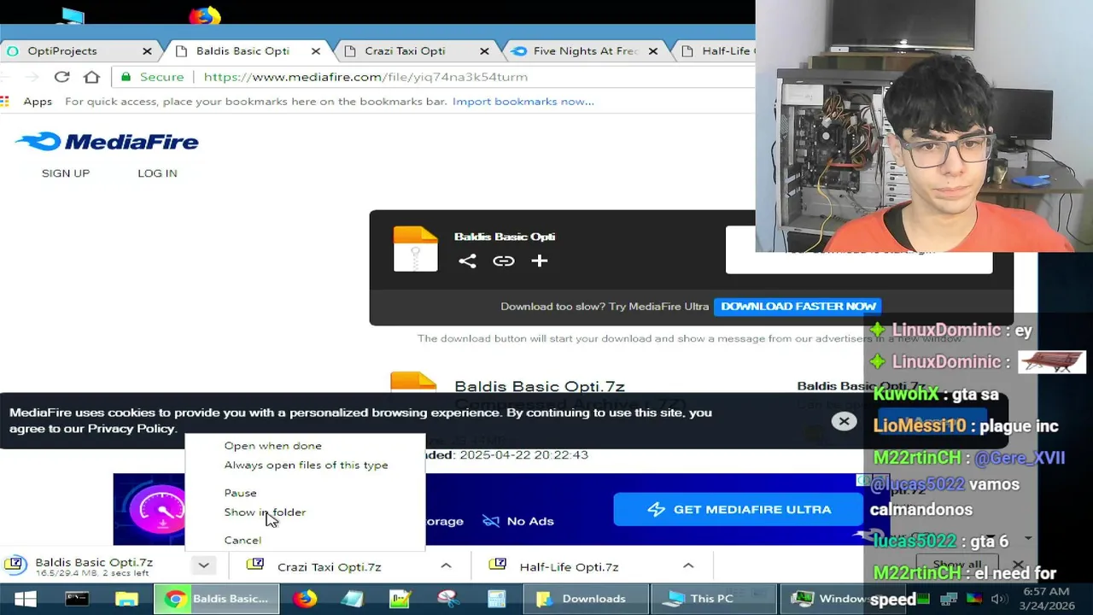
Task: Open Downloads window from taskbar
Action: (x=584, y=599)
